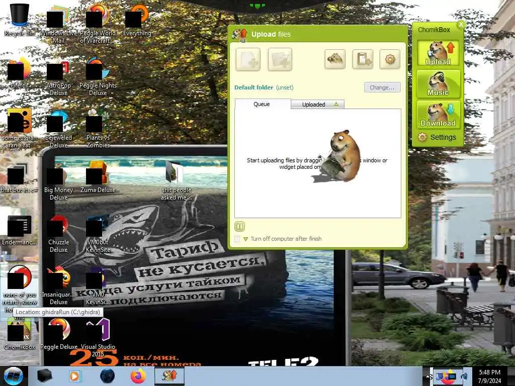Select the Plants vs Zombies desktop icon
The height and width of the screenshot is (386, 515).
tap(98, 128)
